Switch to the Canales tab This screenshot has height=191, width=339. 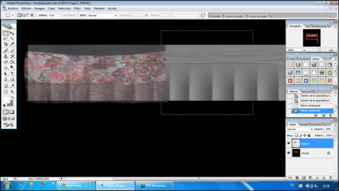tap(304, 124)
